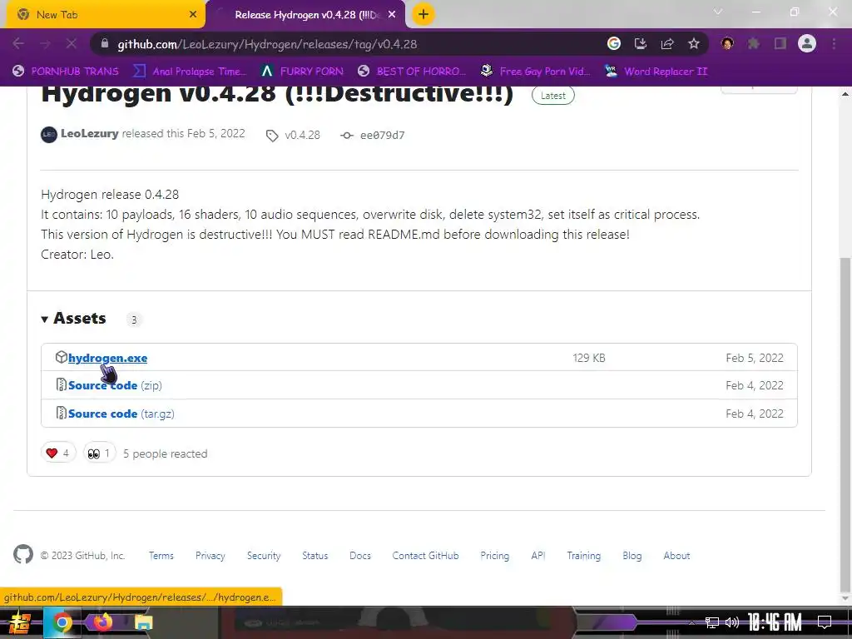Select the Release Hydrogen v0.4.28 tab
852x639 pixels.
(306, 15)
